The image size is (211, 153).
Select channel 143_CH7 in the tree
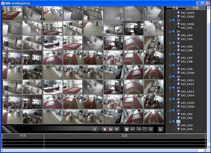tap(187, 58)
